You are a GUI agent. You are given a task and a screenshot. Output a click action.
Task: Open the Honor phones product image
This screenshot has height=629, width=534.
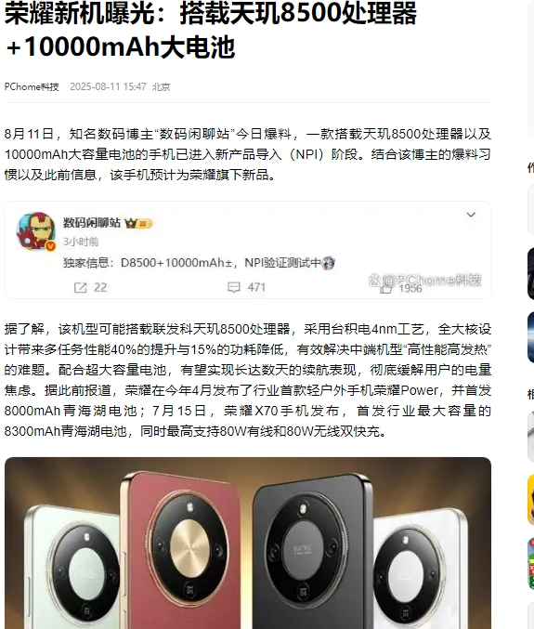pyautogui.click(x=248, y=543)
